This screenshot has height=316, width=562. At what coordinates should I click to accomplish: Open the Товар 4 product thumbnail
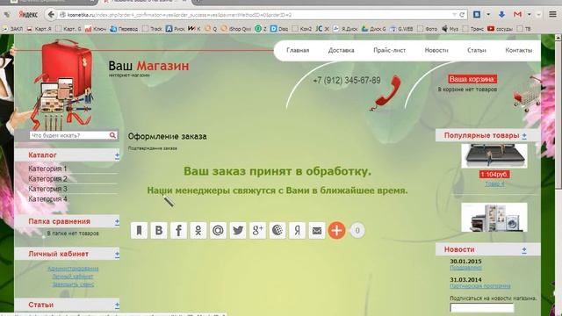(x=494, y=156)
